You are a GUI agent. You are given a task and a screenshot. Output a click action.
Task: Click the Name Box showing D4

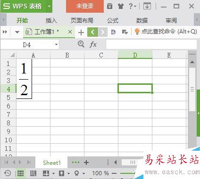27,45
